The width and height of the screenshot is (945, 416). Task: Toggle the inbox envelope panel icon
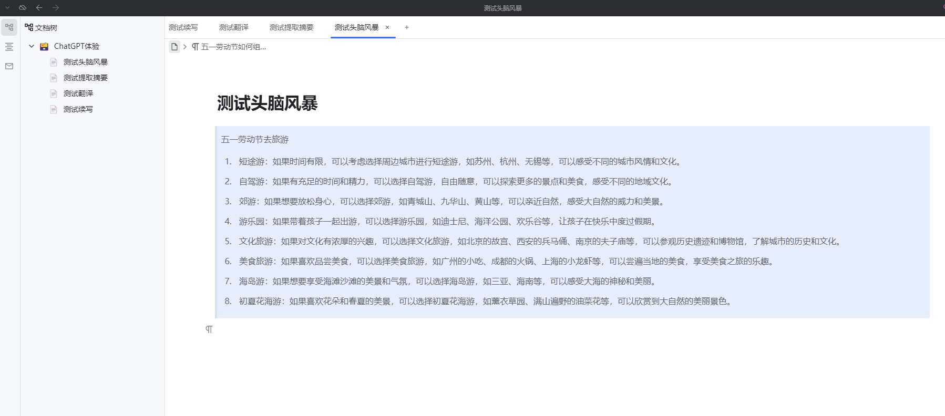9,66
